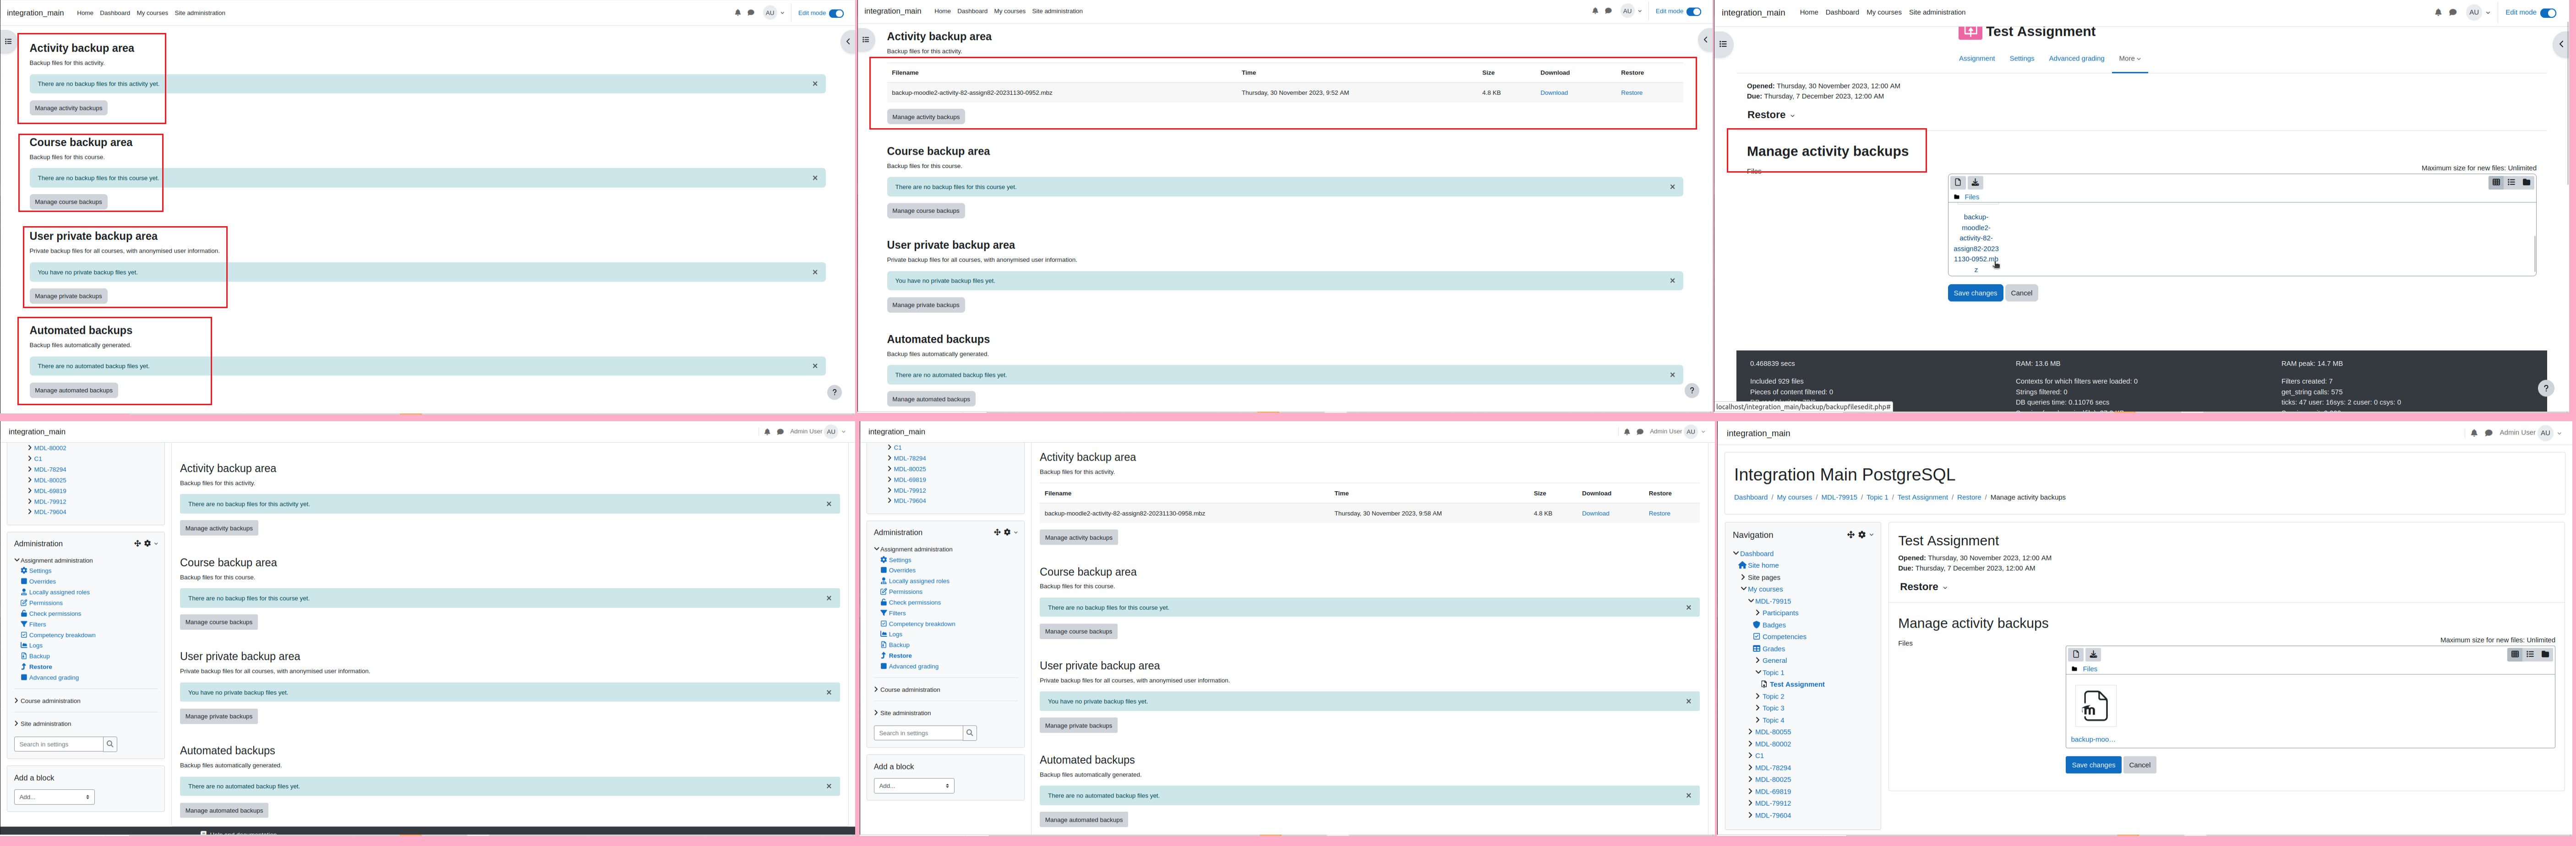Dismiss 'no backup files for this activity' alert, top-left
2576x846 pixels.
(x=815, y=84)
